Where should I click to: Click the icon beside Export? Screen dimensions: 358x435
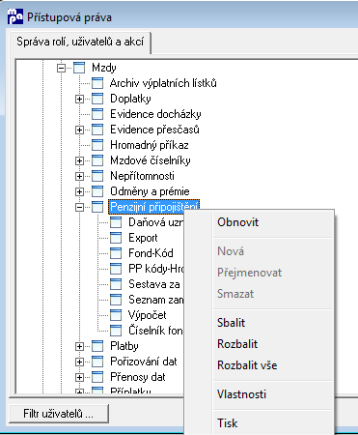pos(116,238)
